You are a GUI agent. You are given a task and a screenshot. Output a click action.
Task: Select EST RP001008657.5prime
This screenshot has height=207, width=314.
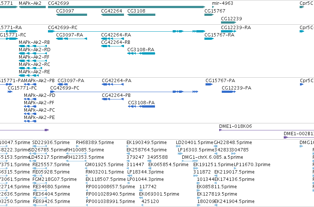click(x=87, y=190)
